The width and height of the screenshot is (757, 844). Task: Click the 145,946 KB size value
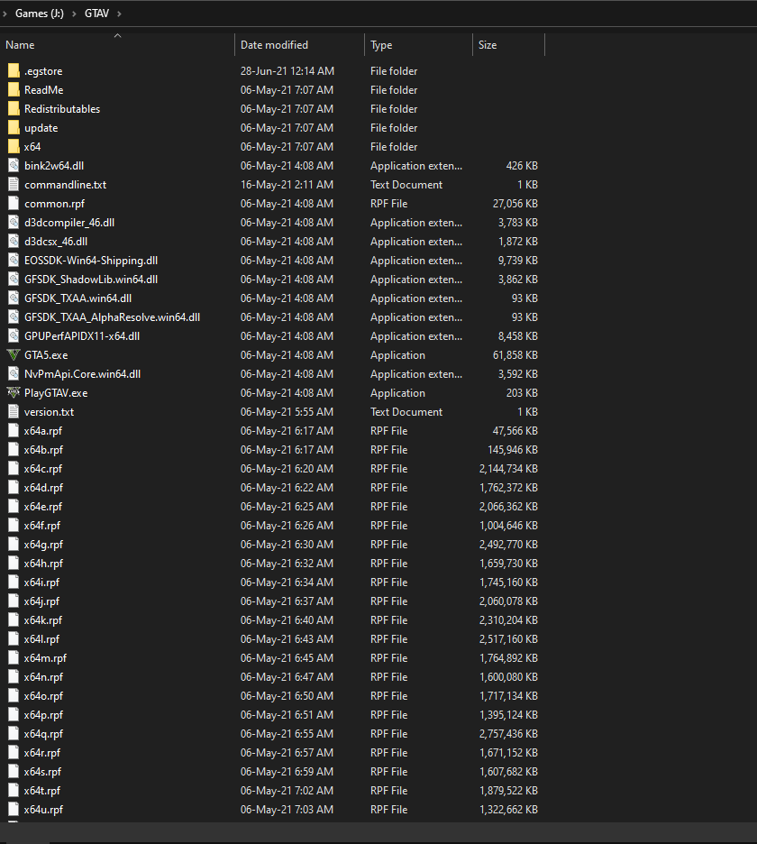[513, 449]
